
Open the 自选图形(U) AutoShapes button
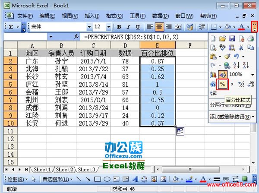(x=57, y=179)
